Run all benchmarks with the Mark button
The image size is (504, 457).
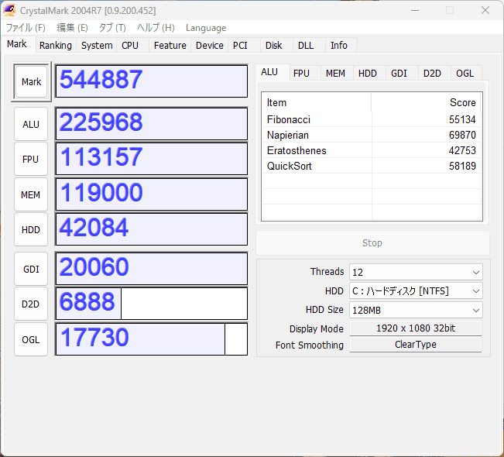(31, 82)
